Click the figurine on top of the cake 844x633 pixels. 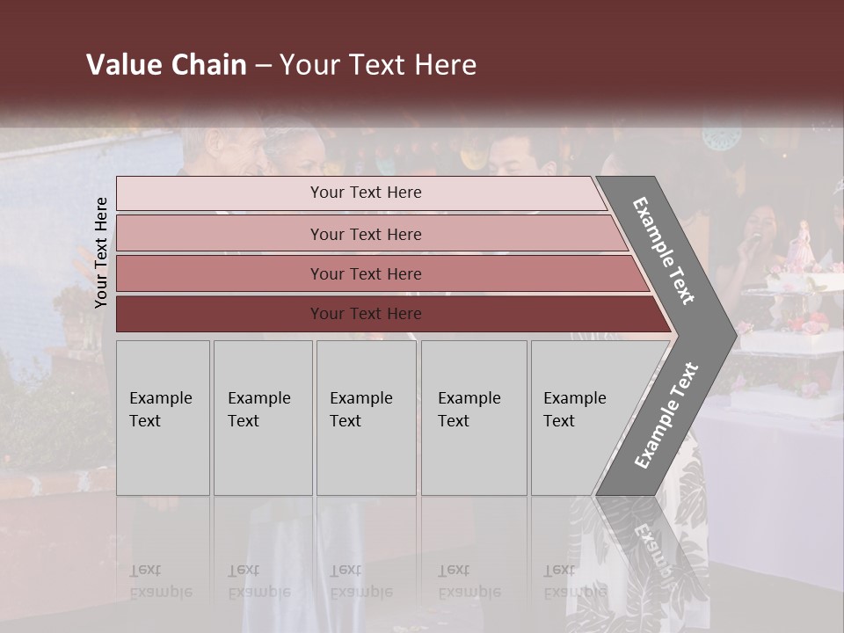coord(800,240)
